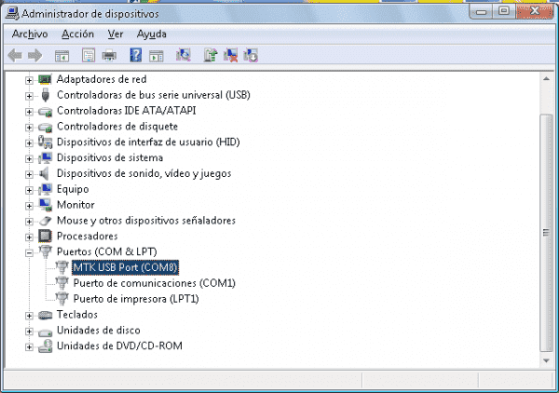The width and height of the screenshot is (559, 393).
Task: Expand Dispositivos de sonido, vídeo y juegos
Action: pos(29,174)
